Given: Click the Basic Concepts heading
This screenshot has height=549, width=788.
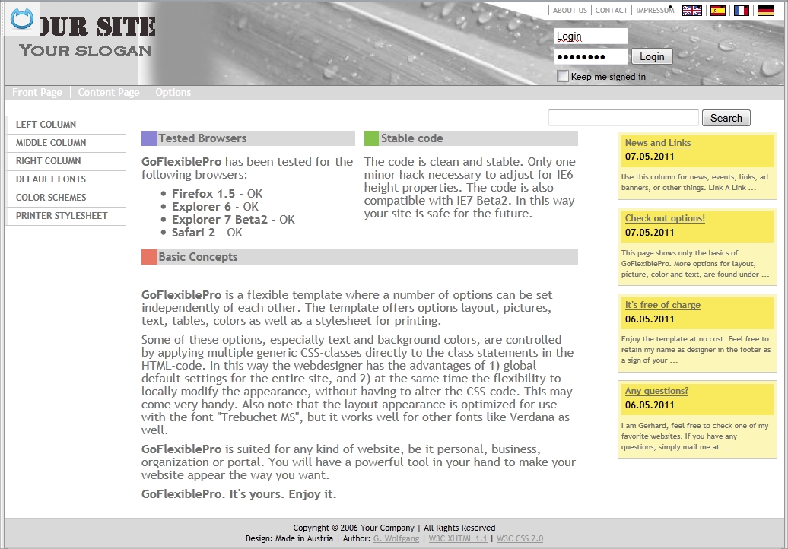Looking at the screenshot, I should (x=198, y=257).
